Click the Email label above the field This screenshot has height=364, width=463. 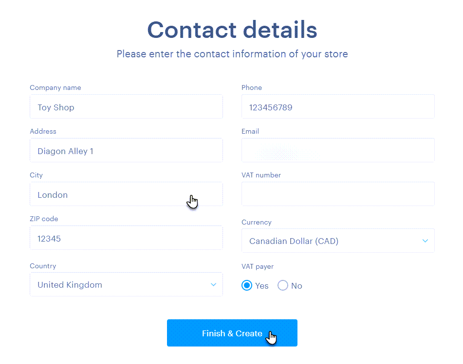pos(250,132)
